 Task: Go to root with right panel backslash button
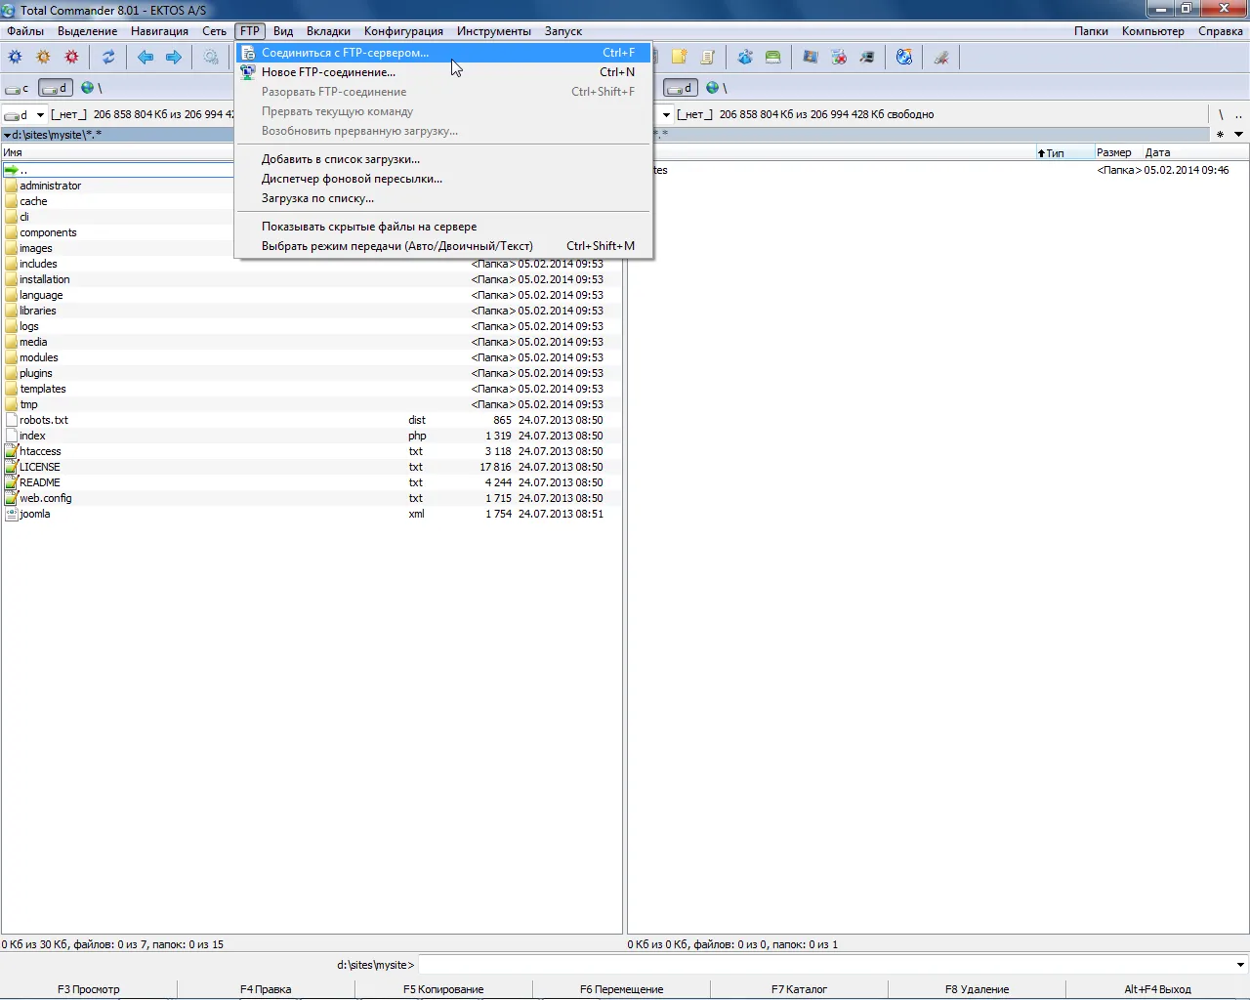point(1221,114)
